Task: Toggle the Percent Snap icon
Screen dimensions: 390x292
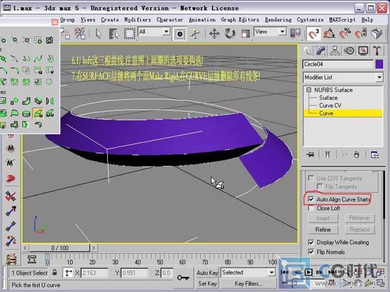Action: click(x=345, y=34)
